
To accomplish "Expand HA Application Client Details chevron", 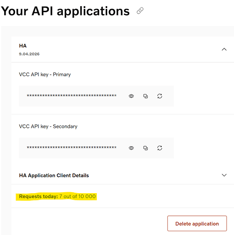I will 224,175.
